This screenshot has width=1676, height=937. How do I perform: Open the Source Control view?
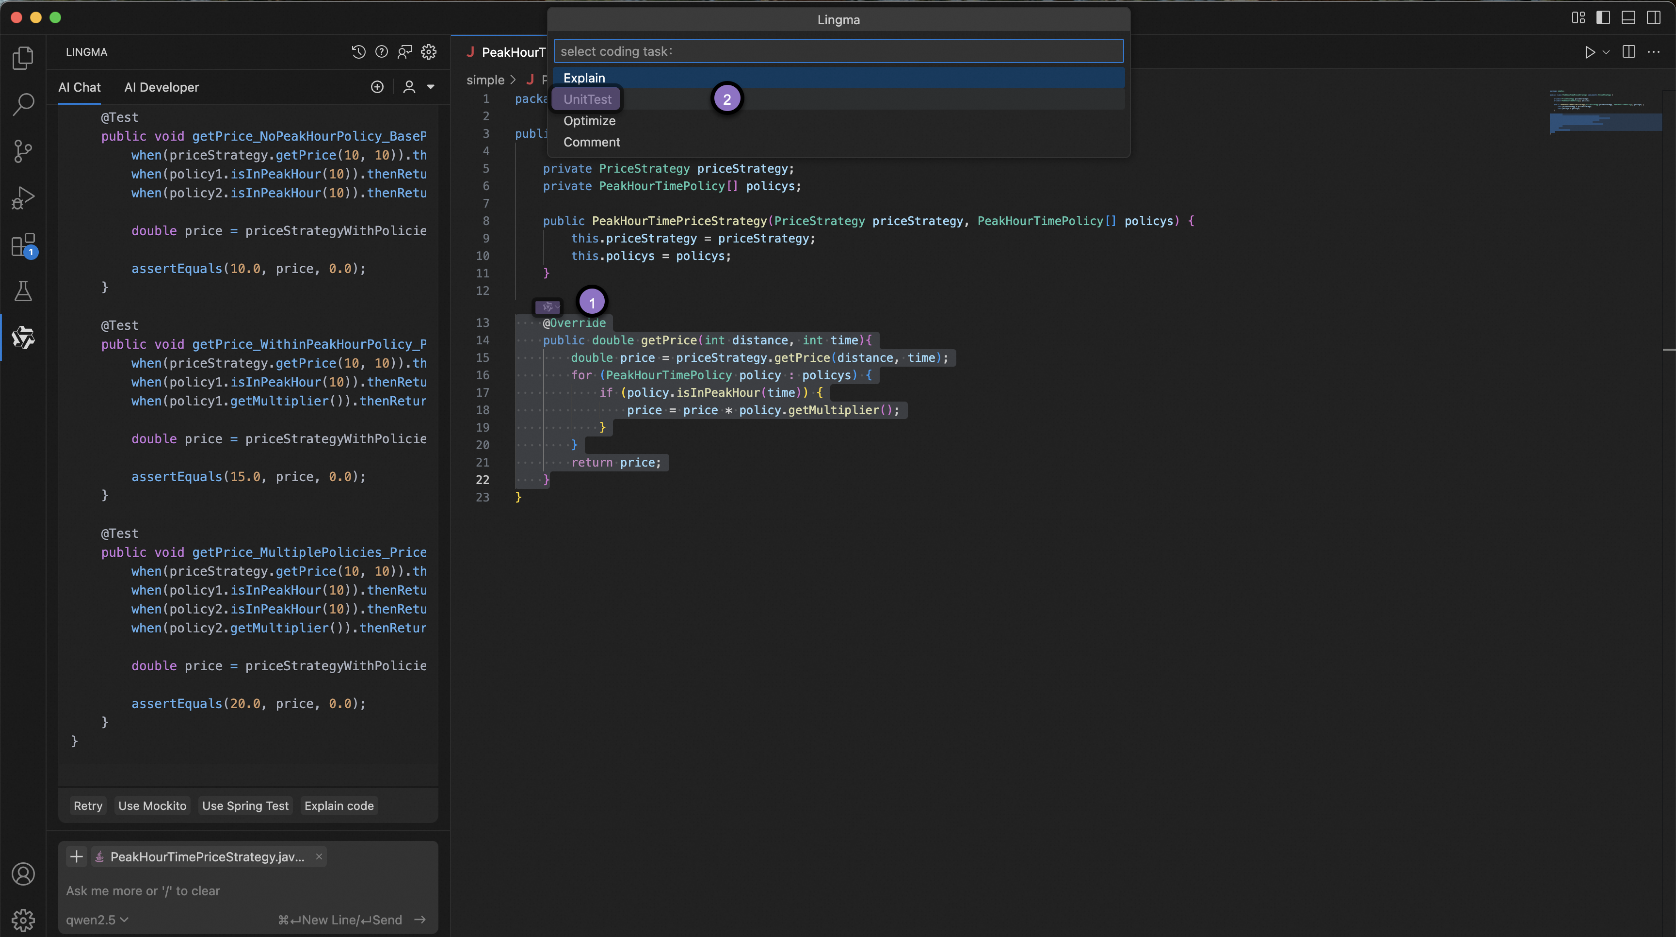click(x=23, y=151)
